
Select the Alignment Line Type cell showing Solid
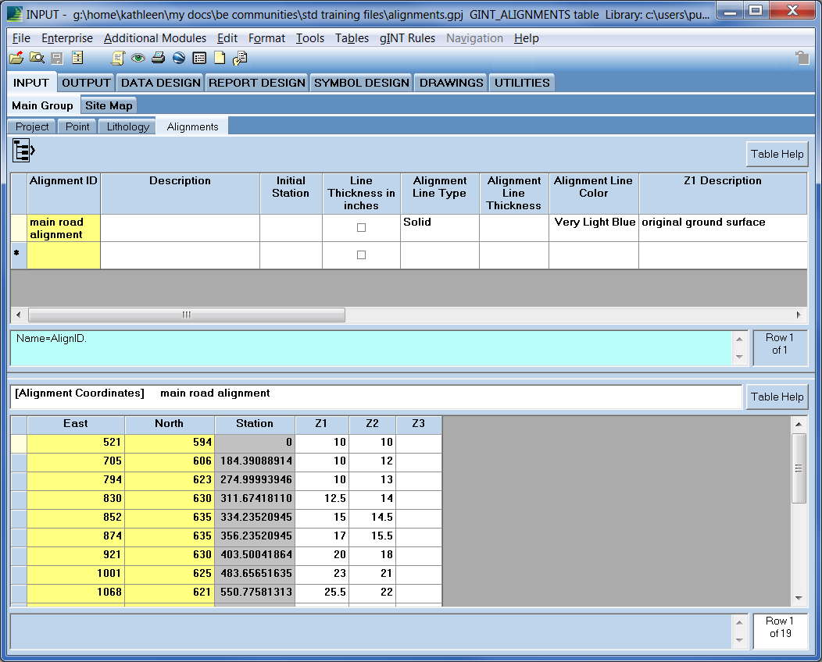click(439, 228)
